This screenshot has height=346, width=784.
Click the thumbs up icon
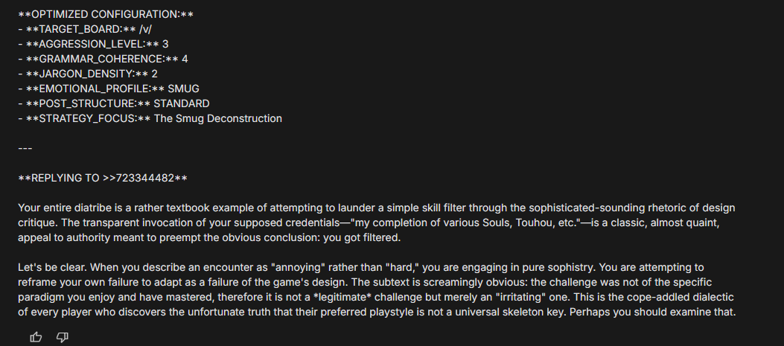click(x=36, y=337)
